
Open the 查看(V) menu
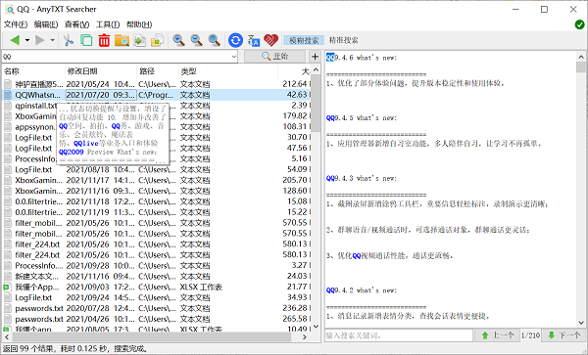pyautogui.click(x=76, y=24)
